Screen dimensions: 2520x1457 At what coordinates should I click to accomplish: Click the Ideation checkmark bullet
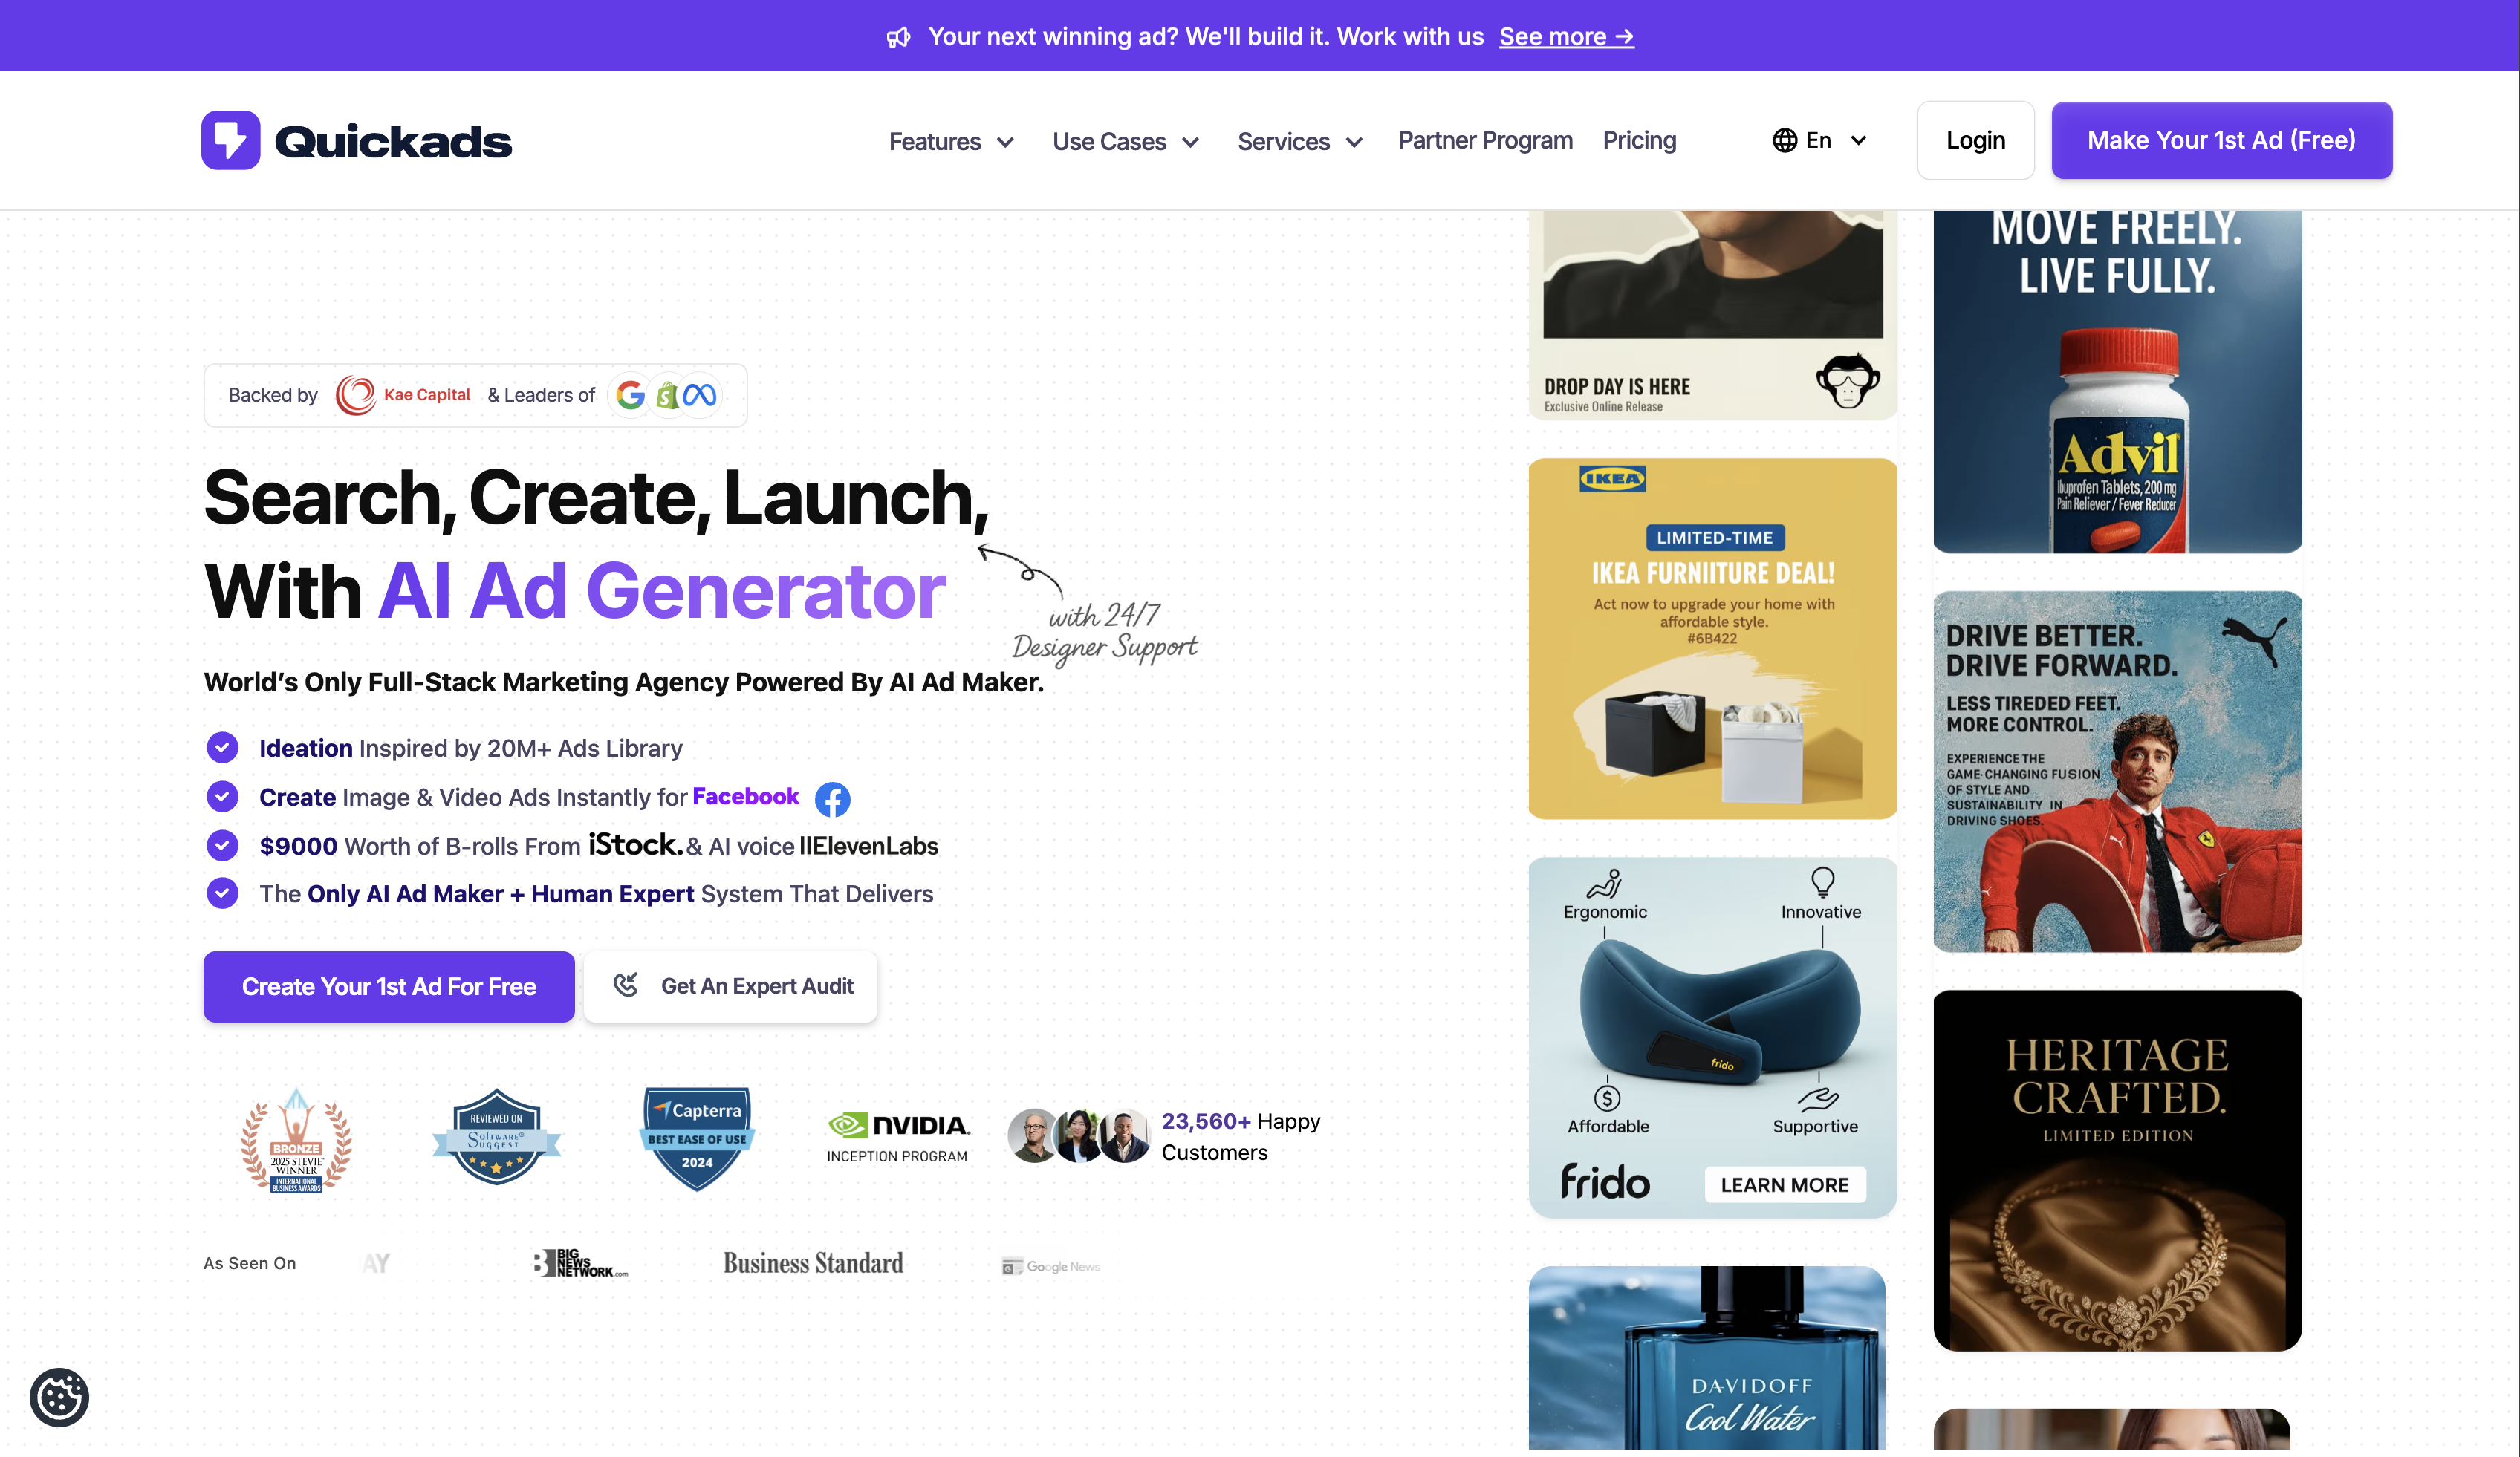222,748
